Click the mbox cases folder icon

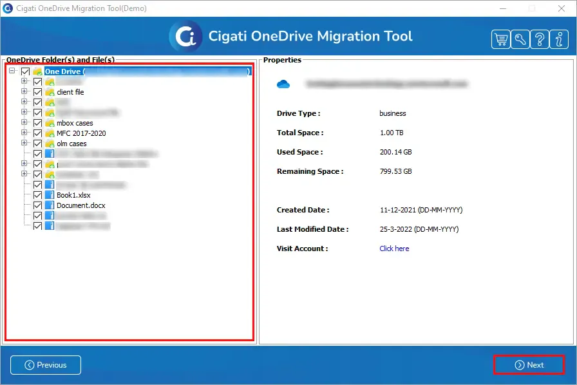click(50, 123)
